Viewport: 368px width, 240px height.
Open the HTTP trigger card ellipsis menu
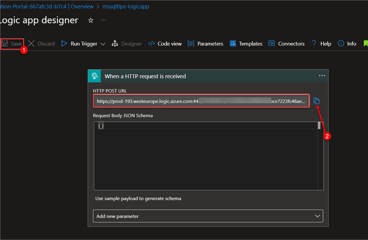pos(322,76)
